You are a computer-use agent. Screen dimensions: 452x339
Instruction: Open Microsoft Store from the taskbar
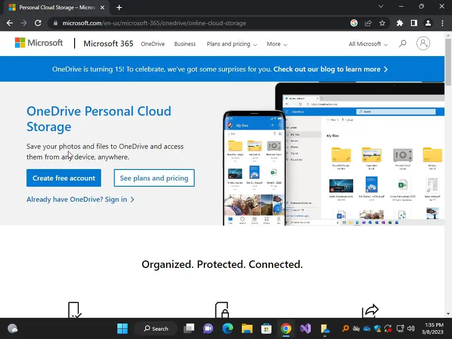(266, 328)
